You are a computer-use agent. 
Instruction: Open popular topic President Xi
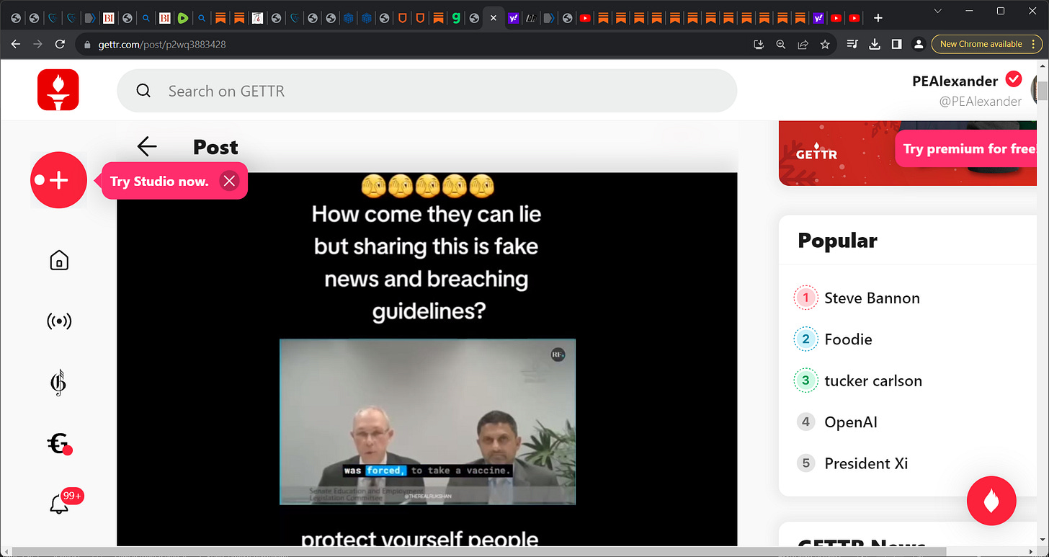point(866,463)
